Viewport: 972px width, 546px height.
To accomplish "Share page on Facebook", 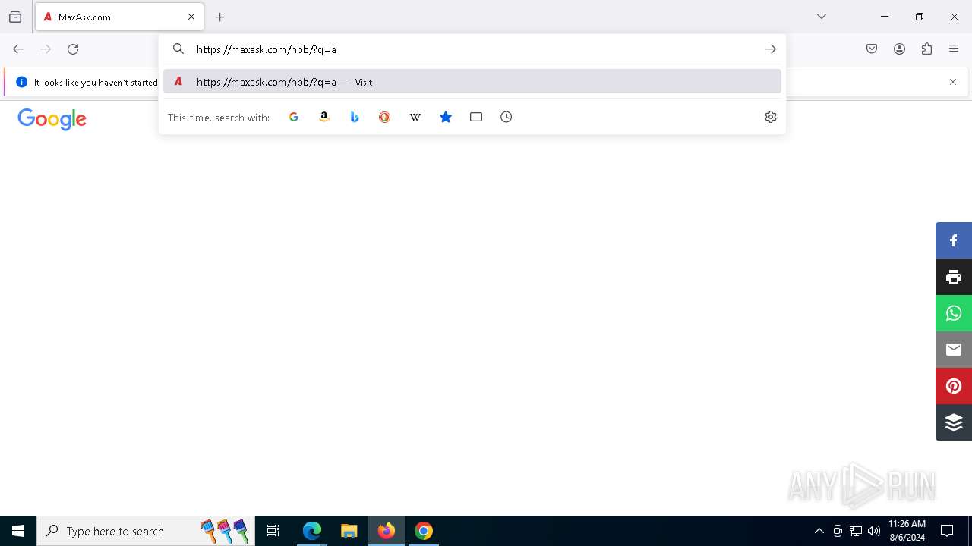I will 954,240.
